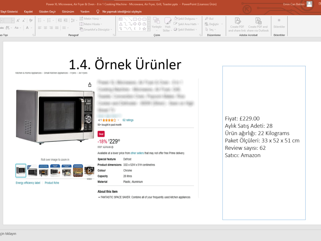Image resolution: width=321 pixels, height=241 pixels.
Task: Open the columns layout dropdown
Action: point(65,28)
